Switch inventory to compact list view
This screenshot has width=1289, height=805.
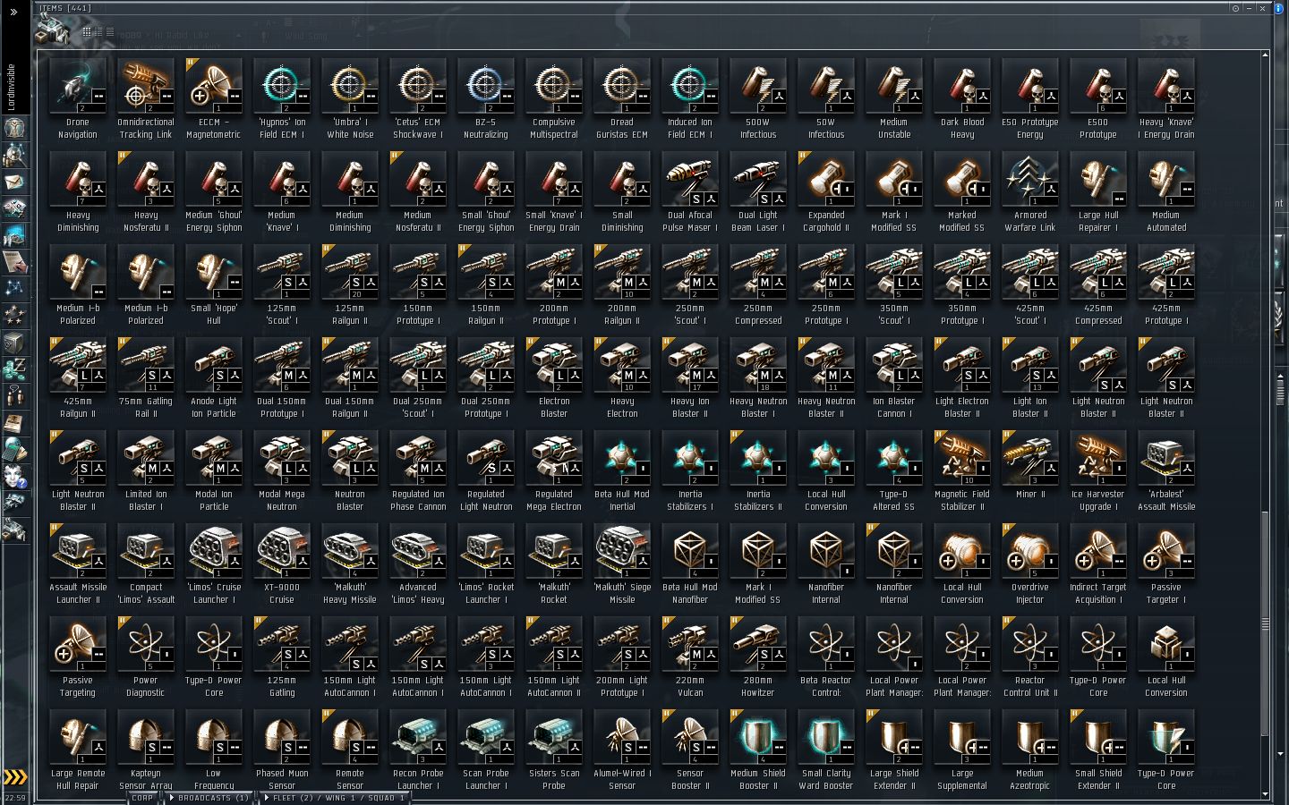110,31
